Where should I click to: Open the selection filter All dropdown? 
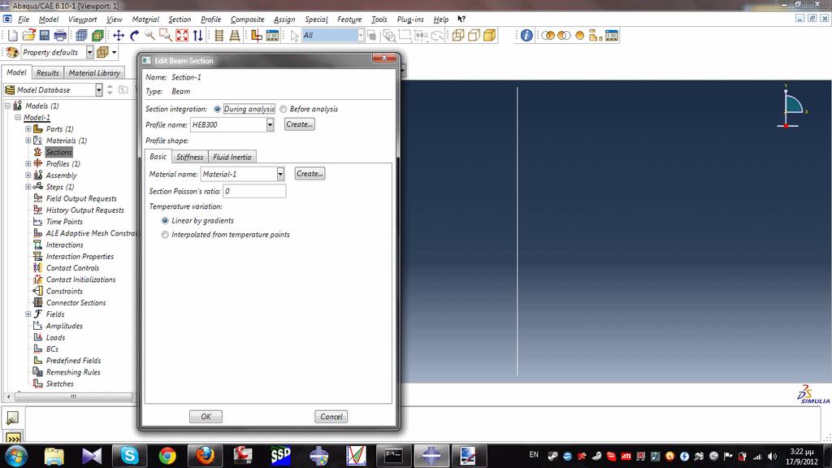(x=361, y=36)
